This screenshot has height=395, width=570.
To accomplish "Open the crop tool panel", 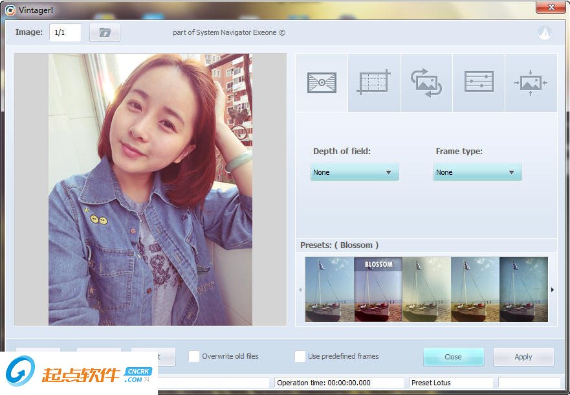I will (x=374, y=82).
